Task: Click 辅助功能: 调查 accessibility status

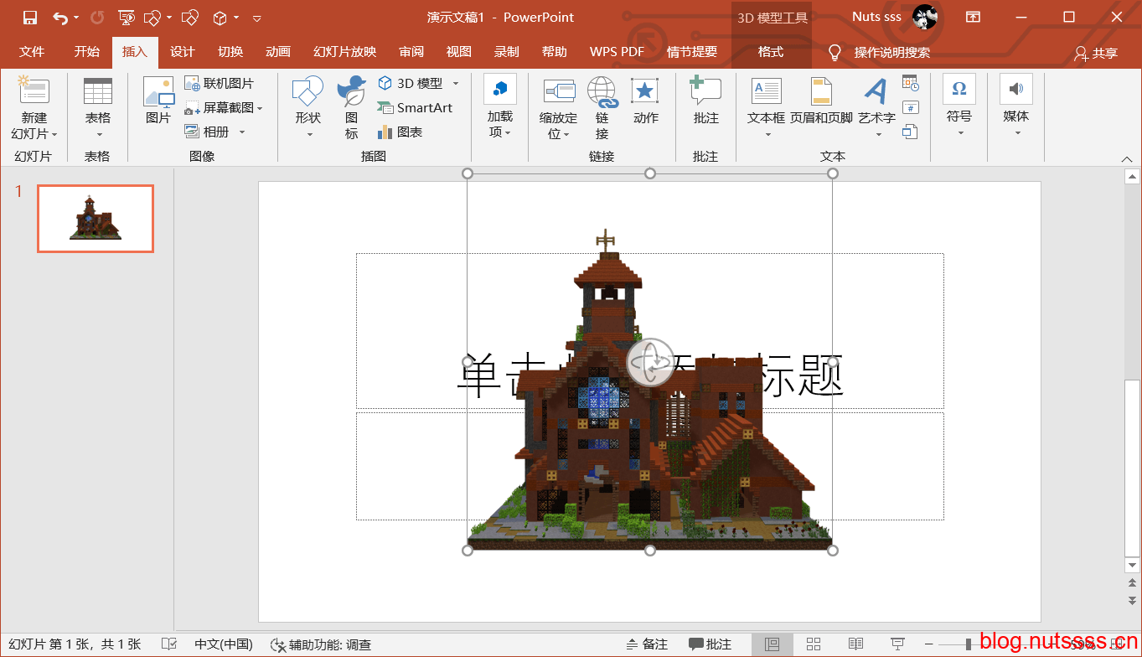Action: [x=321, y=644]
